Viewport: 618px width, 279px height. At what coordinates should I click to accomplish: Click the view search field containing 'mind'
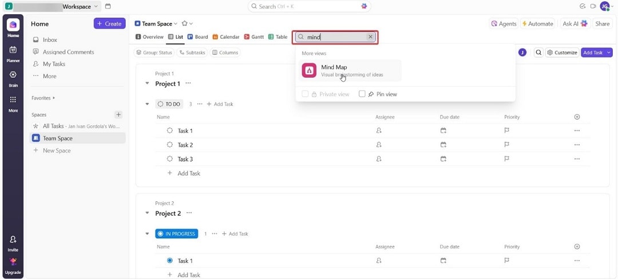point(335,37)
